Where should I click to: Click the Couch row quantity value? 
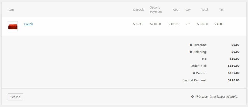190,24
